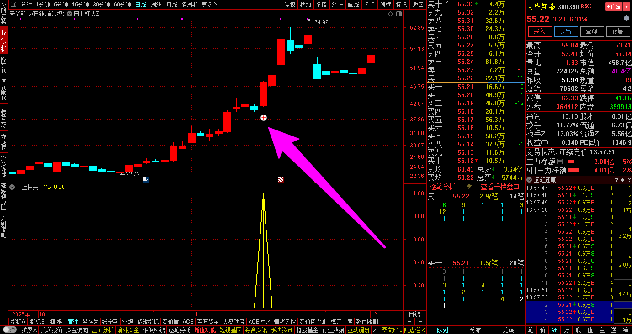This screenshot has height=334, width=632.
Task: Open 东财股吧 in the left sidebar
Action: click(x=4, y=227)
